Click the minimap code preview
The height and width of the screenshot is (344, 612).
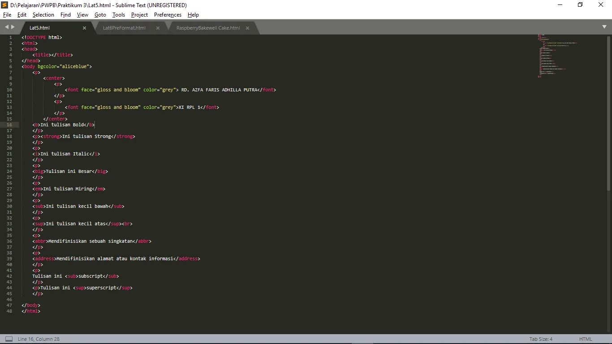[x=558, y=56]
